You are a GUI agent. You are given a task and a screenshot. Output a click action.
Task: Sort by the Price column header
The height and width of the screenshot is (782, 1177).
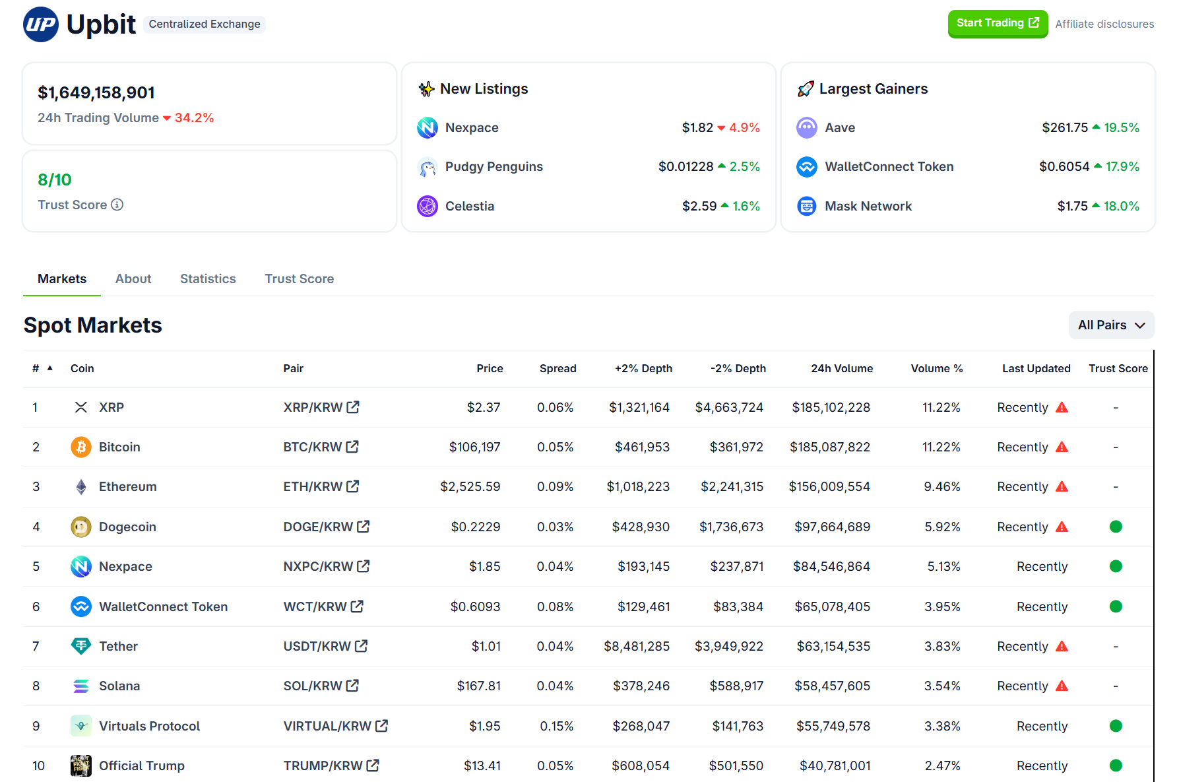(490, 368)
